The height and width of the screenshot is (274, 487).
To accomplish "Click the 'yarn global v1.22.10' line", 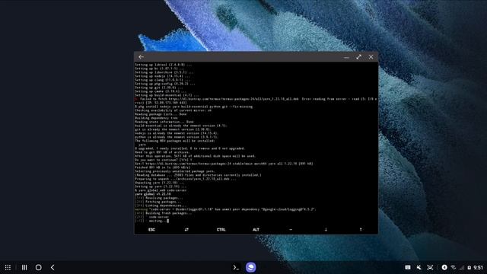I will 153,194.
